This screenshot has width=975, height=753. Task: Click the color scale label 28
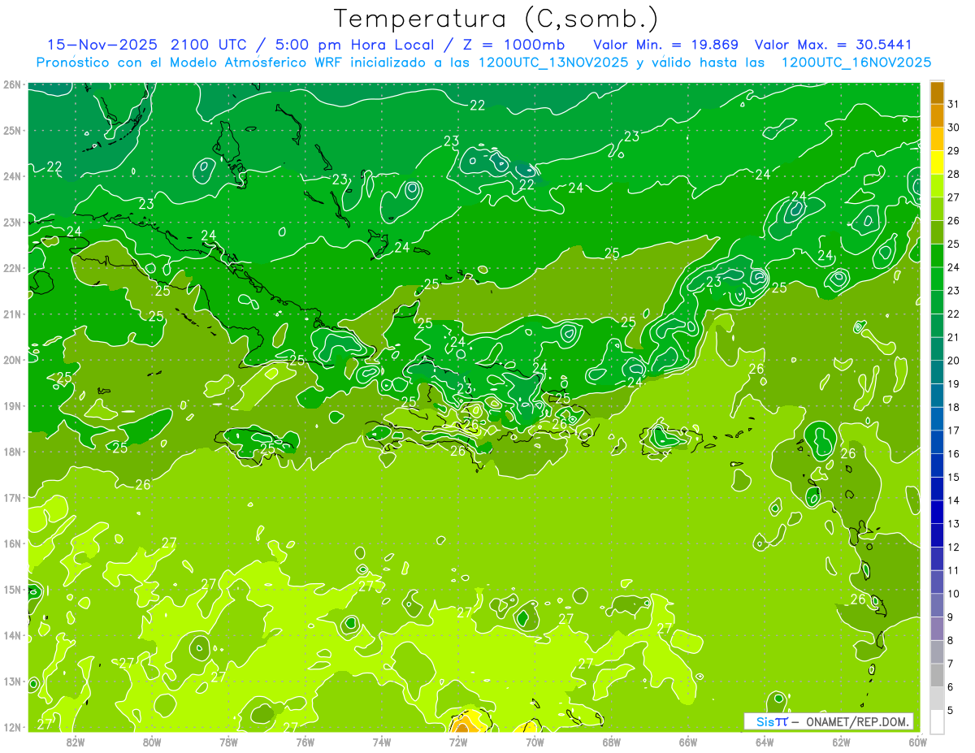(953, 174)
